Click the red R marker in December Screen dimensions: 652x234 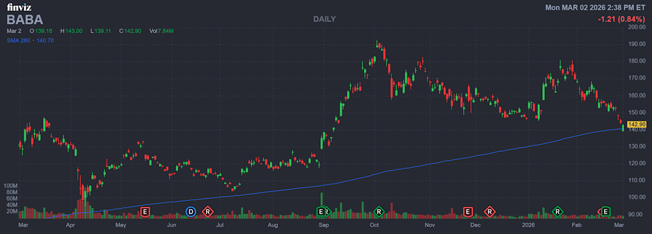pyautogui.click(x=490, y=211)
